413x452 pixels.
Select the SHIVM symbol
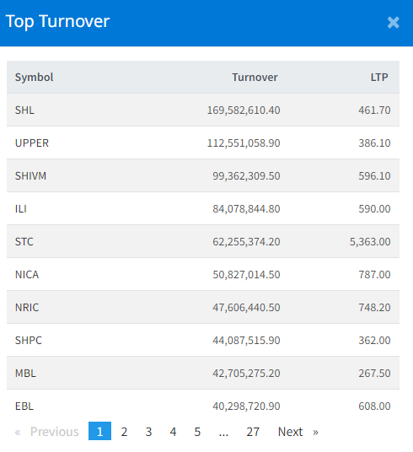(x=30, y=175)
